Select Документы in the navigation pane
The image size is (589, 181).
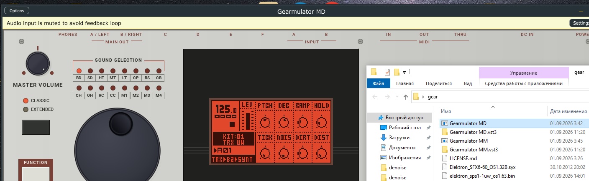click(x=402, y=148)
